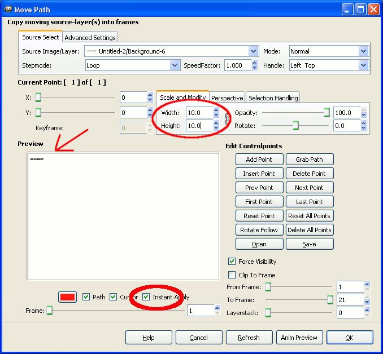Click Insert Point
Screen dimensions: 383x354
click(x=259, y=174)
